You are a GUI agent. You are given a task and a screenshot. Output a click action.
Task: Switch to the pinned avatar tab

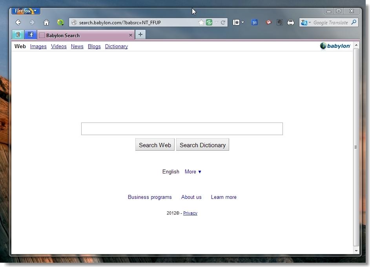pos(18,34)
